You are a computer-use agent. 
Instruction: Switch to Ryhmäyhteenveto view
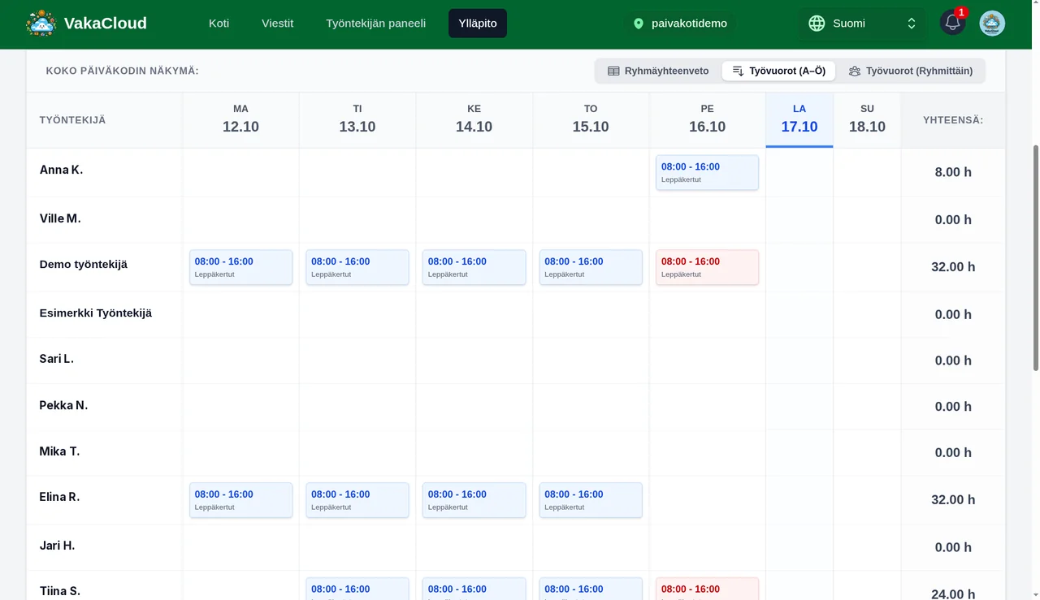659,71
